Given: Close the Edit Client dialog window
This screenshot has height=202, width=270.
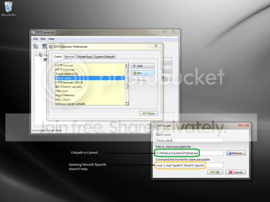Looking at the screenshot, I should [x=244, y=125].
